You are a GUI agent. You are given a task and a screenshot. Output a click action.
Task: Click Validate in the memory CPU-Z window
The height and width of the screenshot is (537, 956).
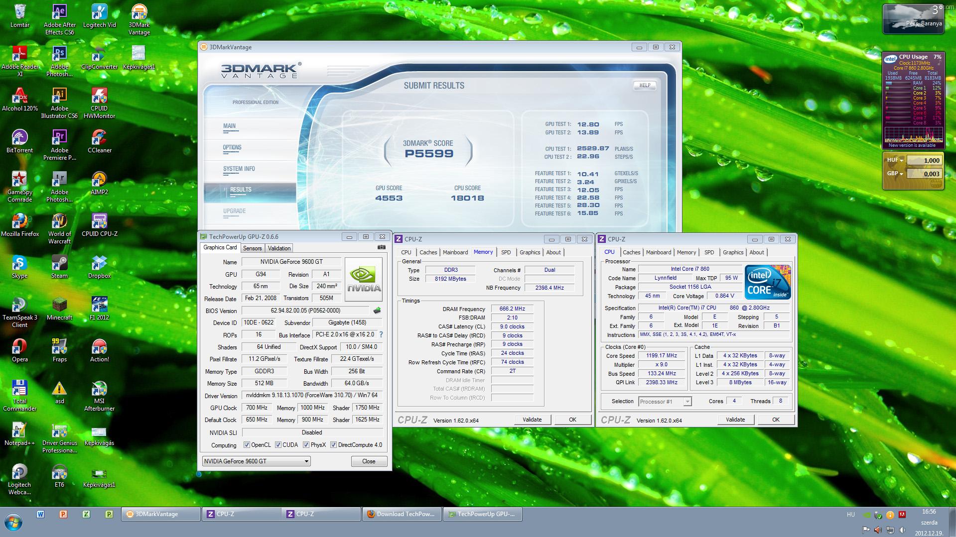point(532,420)
